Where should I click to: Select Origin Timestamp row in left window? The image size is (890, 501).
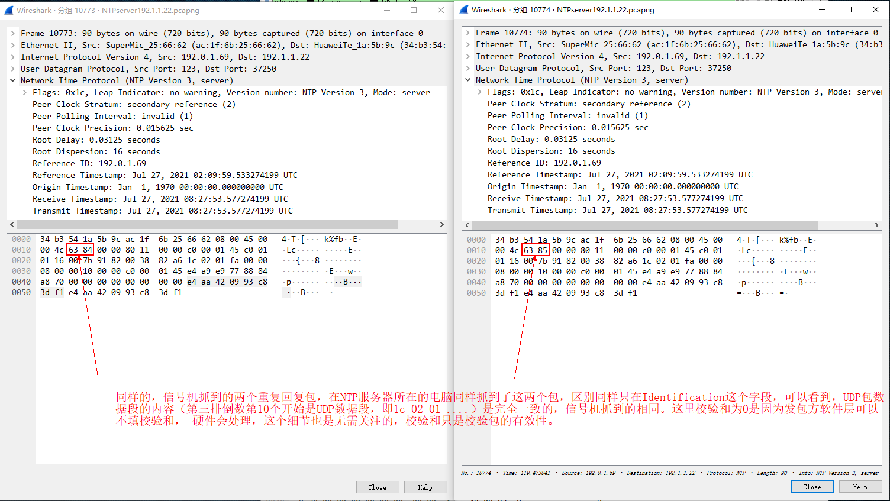coord(227,188)
